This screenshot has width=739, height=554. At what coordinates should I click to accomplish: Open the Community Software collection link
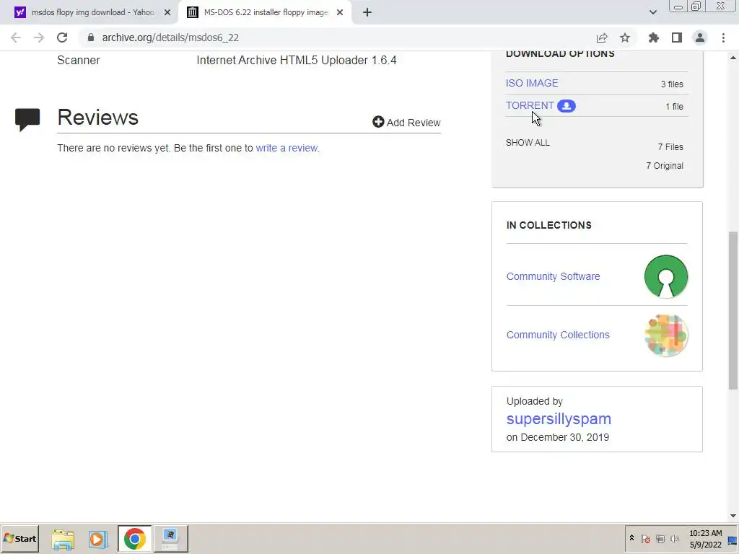[554, 276]
